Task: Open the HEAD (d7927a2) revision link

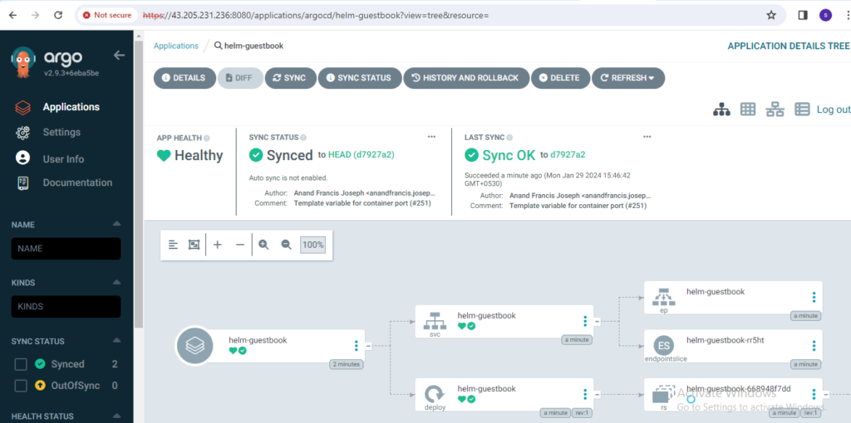Action: point(361,155)
